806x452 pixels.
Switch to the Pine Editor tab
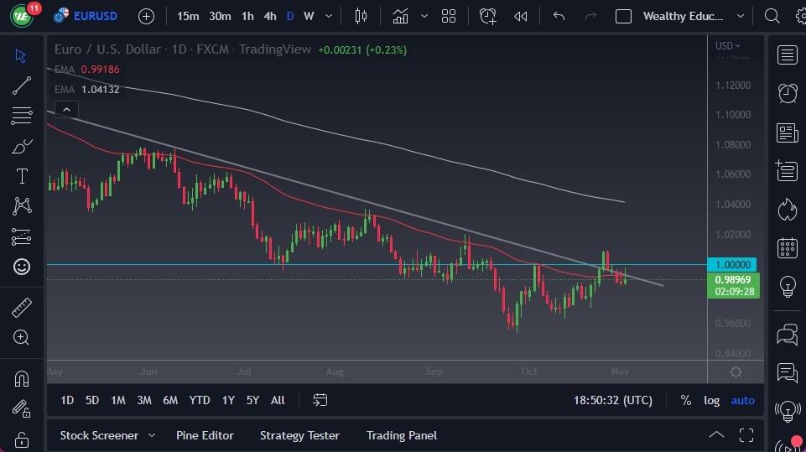click(205, 435)
